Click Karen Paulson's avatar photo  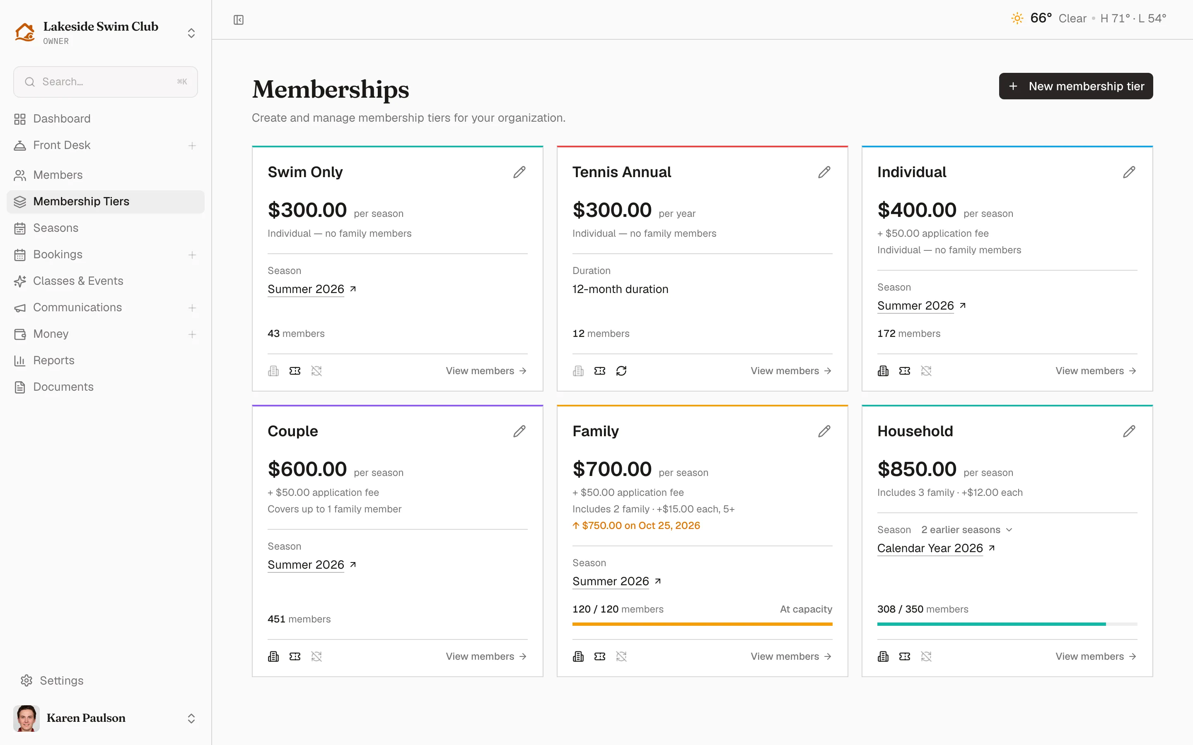coord(26,719)
